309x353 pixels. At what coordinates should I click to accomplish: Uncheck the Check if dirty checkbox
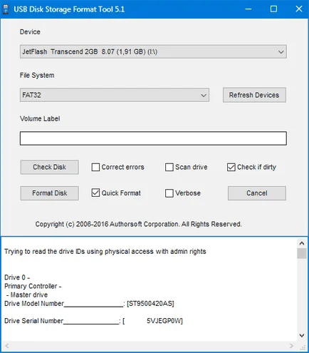(x=231, y=167)
